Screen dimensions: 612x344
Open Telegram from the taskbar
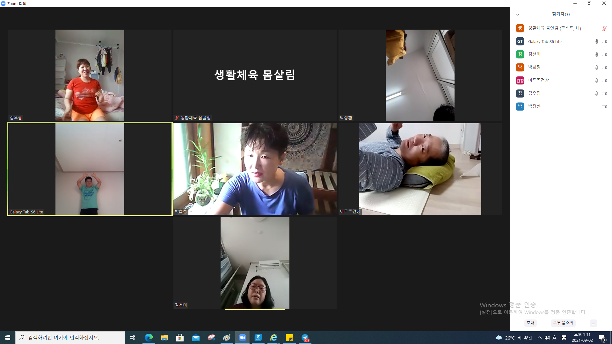coord(305,338)
